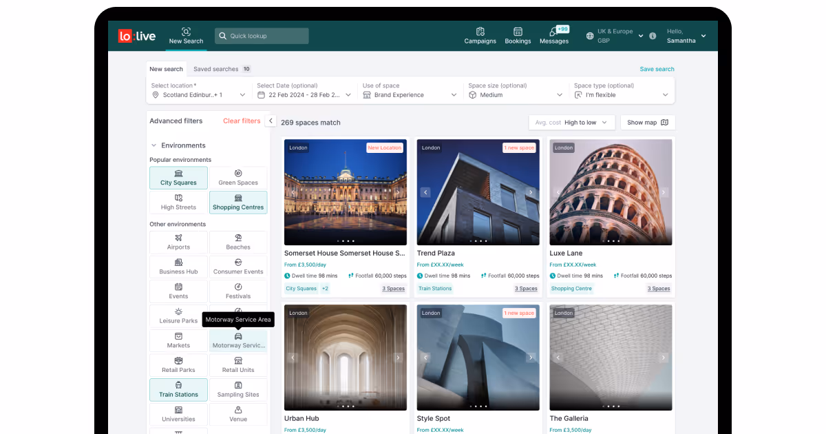This screenshot has width=826, height=434.
Task: Select the Motorway Service Area tile
Action: [x=238, y=340]
